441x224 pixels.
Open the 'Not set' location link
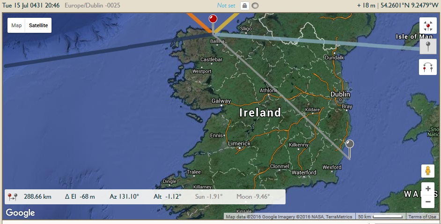[226, 6]
